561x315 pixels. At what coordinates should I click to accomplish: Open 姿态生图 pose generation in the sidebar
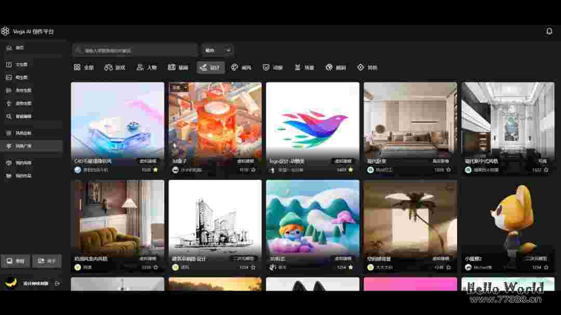31,103
